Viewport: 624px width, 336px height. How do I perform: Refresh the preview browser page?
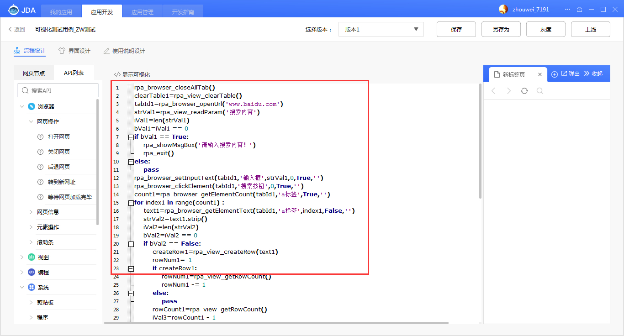pos(524,91)
